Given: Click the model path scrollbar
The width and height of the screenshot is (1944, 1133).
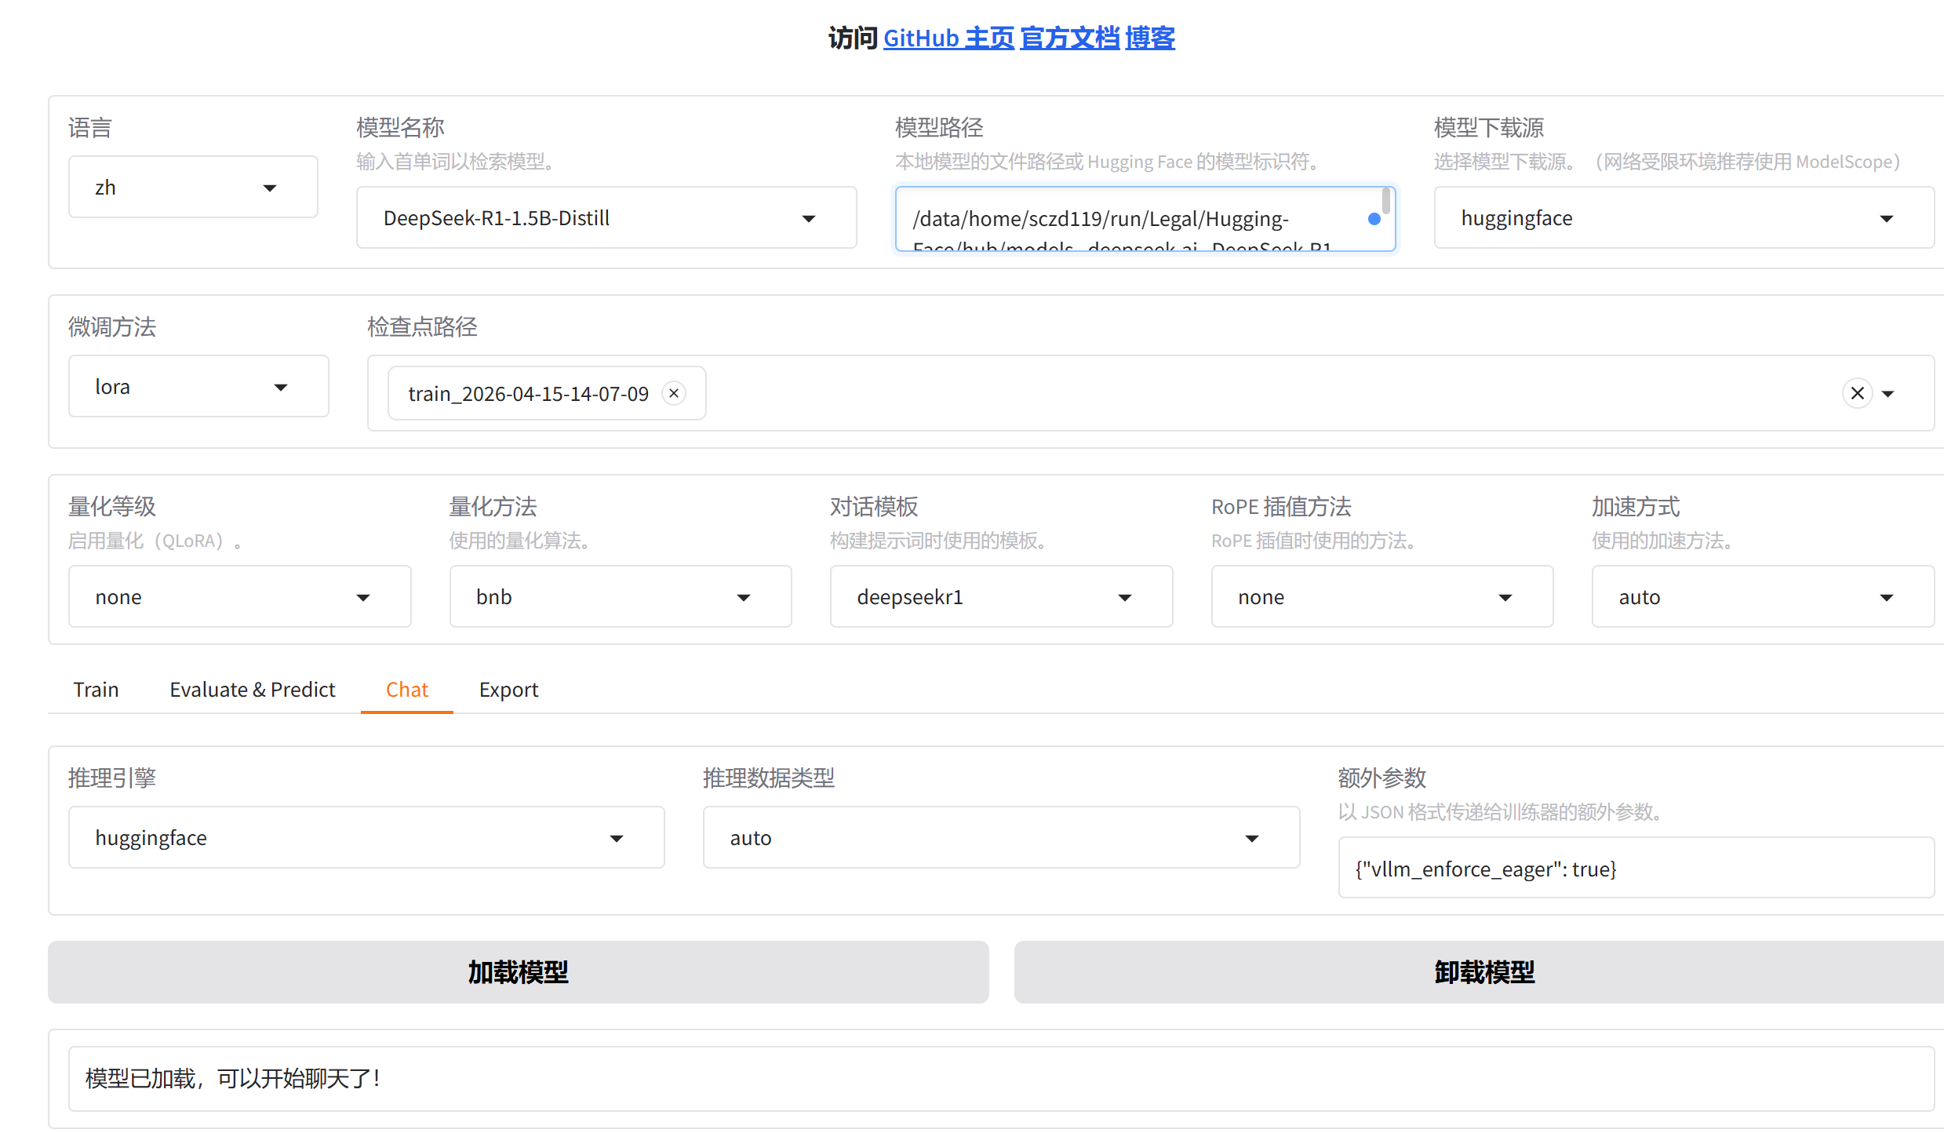Looking at the screenshot, I should tap(1386, 201).
